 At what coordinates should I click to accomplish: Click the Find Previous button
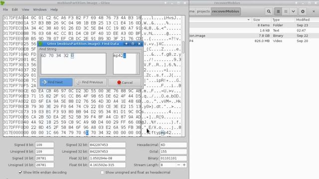click(90, 82)
